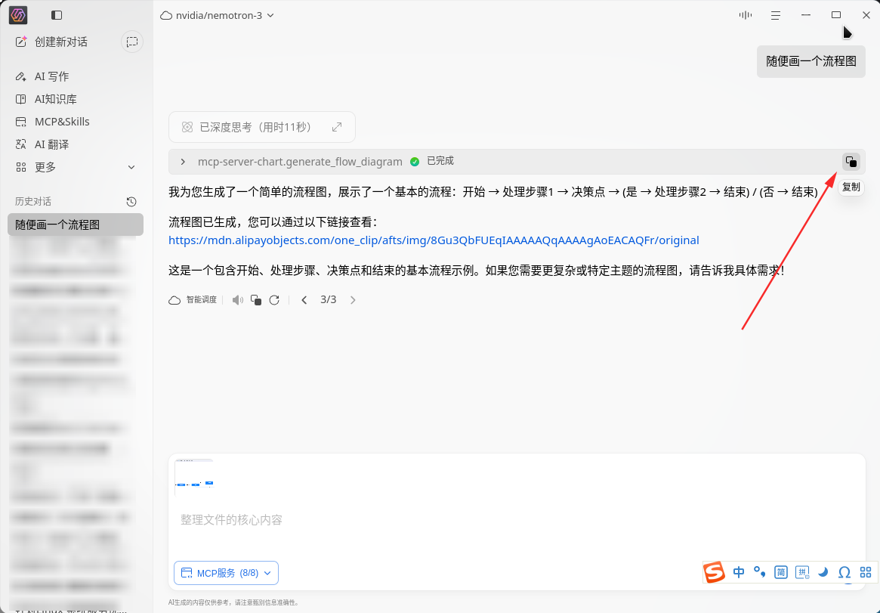Copy the reply with the icon below it
Image resolution: width=880 pixels, height=613 pixels.
(x=256, y=300)
